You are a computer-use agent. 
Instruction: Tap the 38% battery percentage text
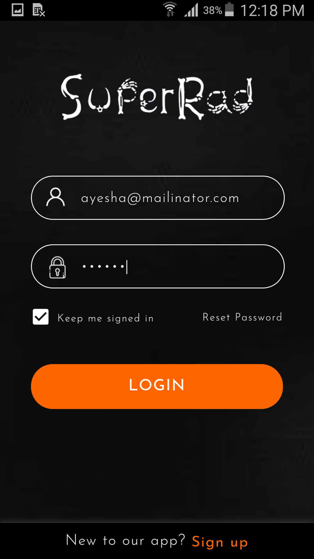pos(213,10)
